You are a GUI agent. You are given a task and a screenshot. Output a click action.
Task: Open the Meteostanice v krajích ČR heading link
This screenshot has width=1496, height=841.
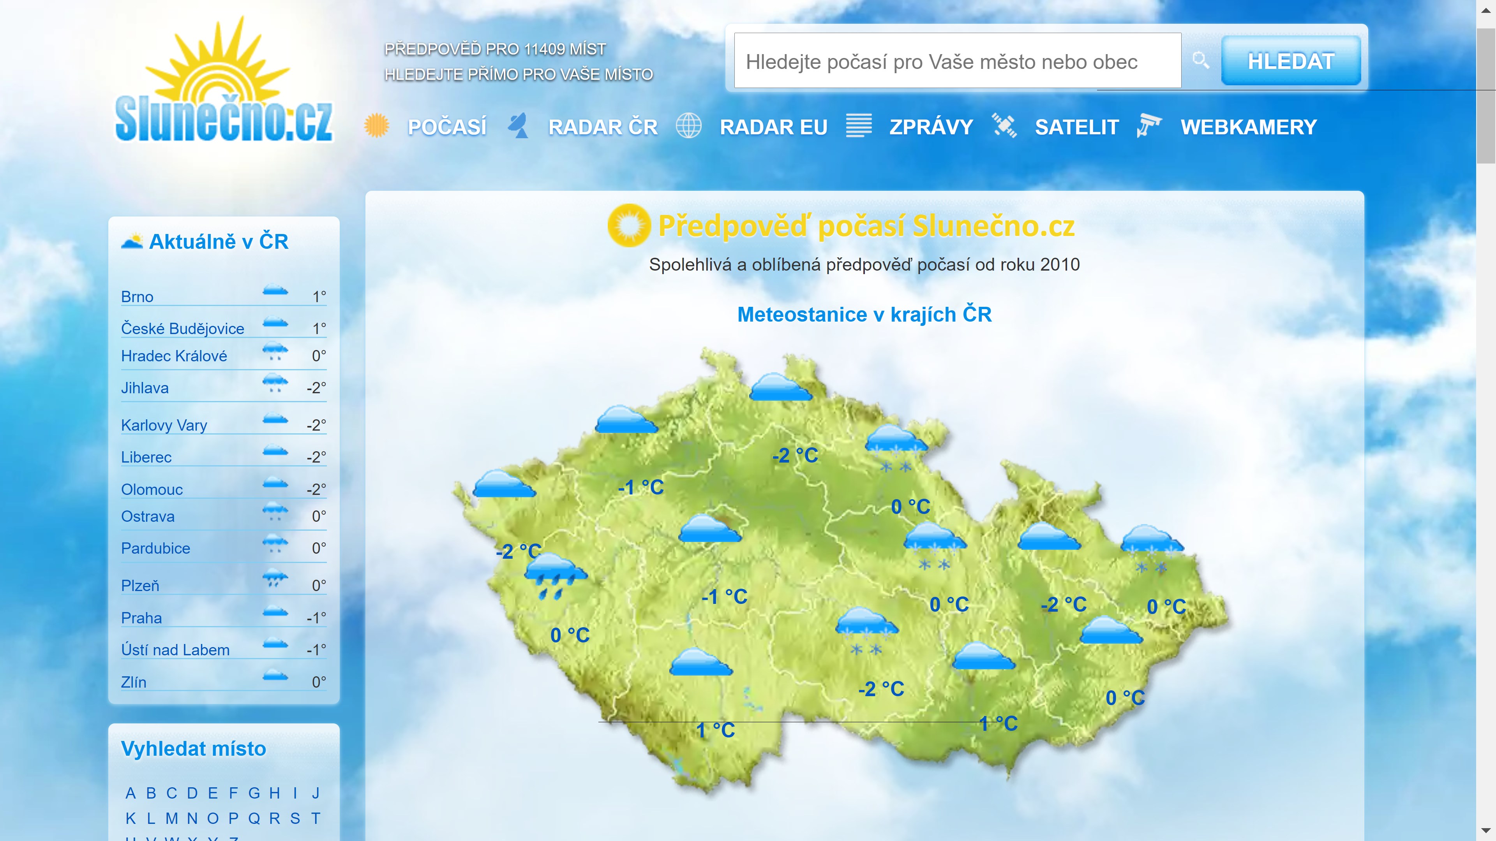(864, 314)
